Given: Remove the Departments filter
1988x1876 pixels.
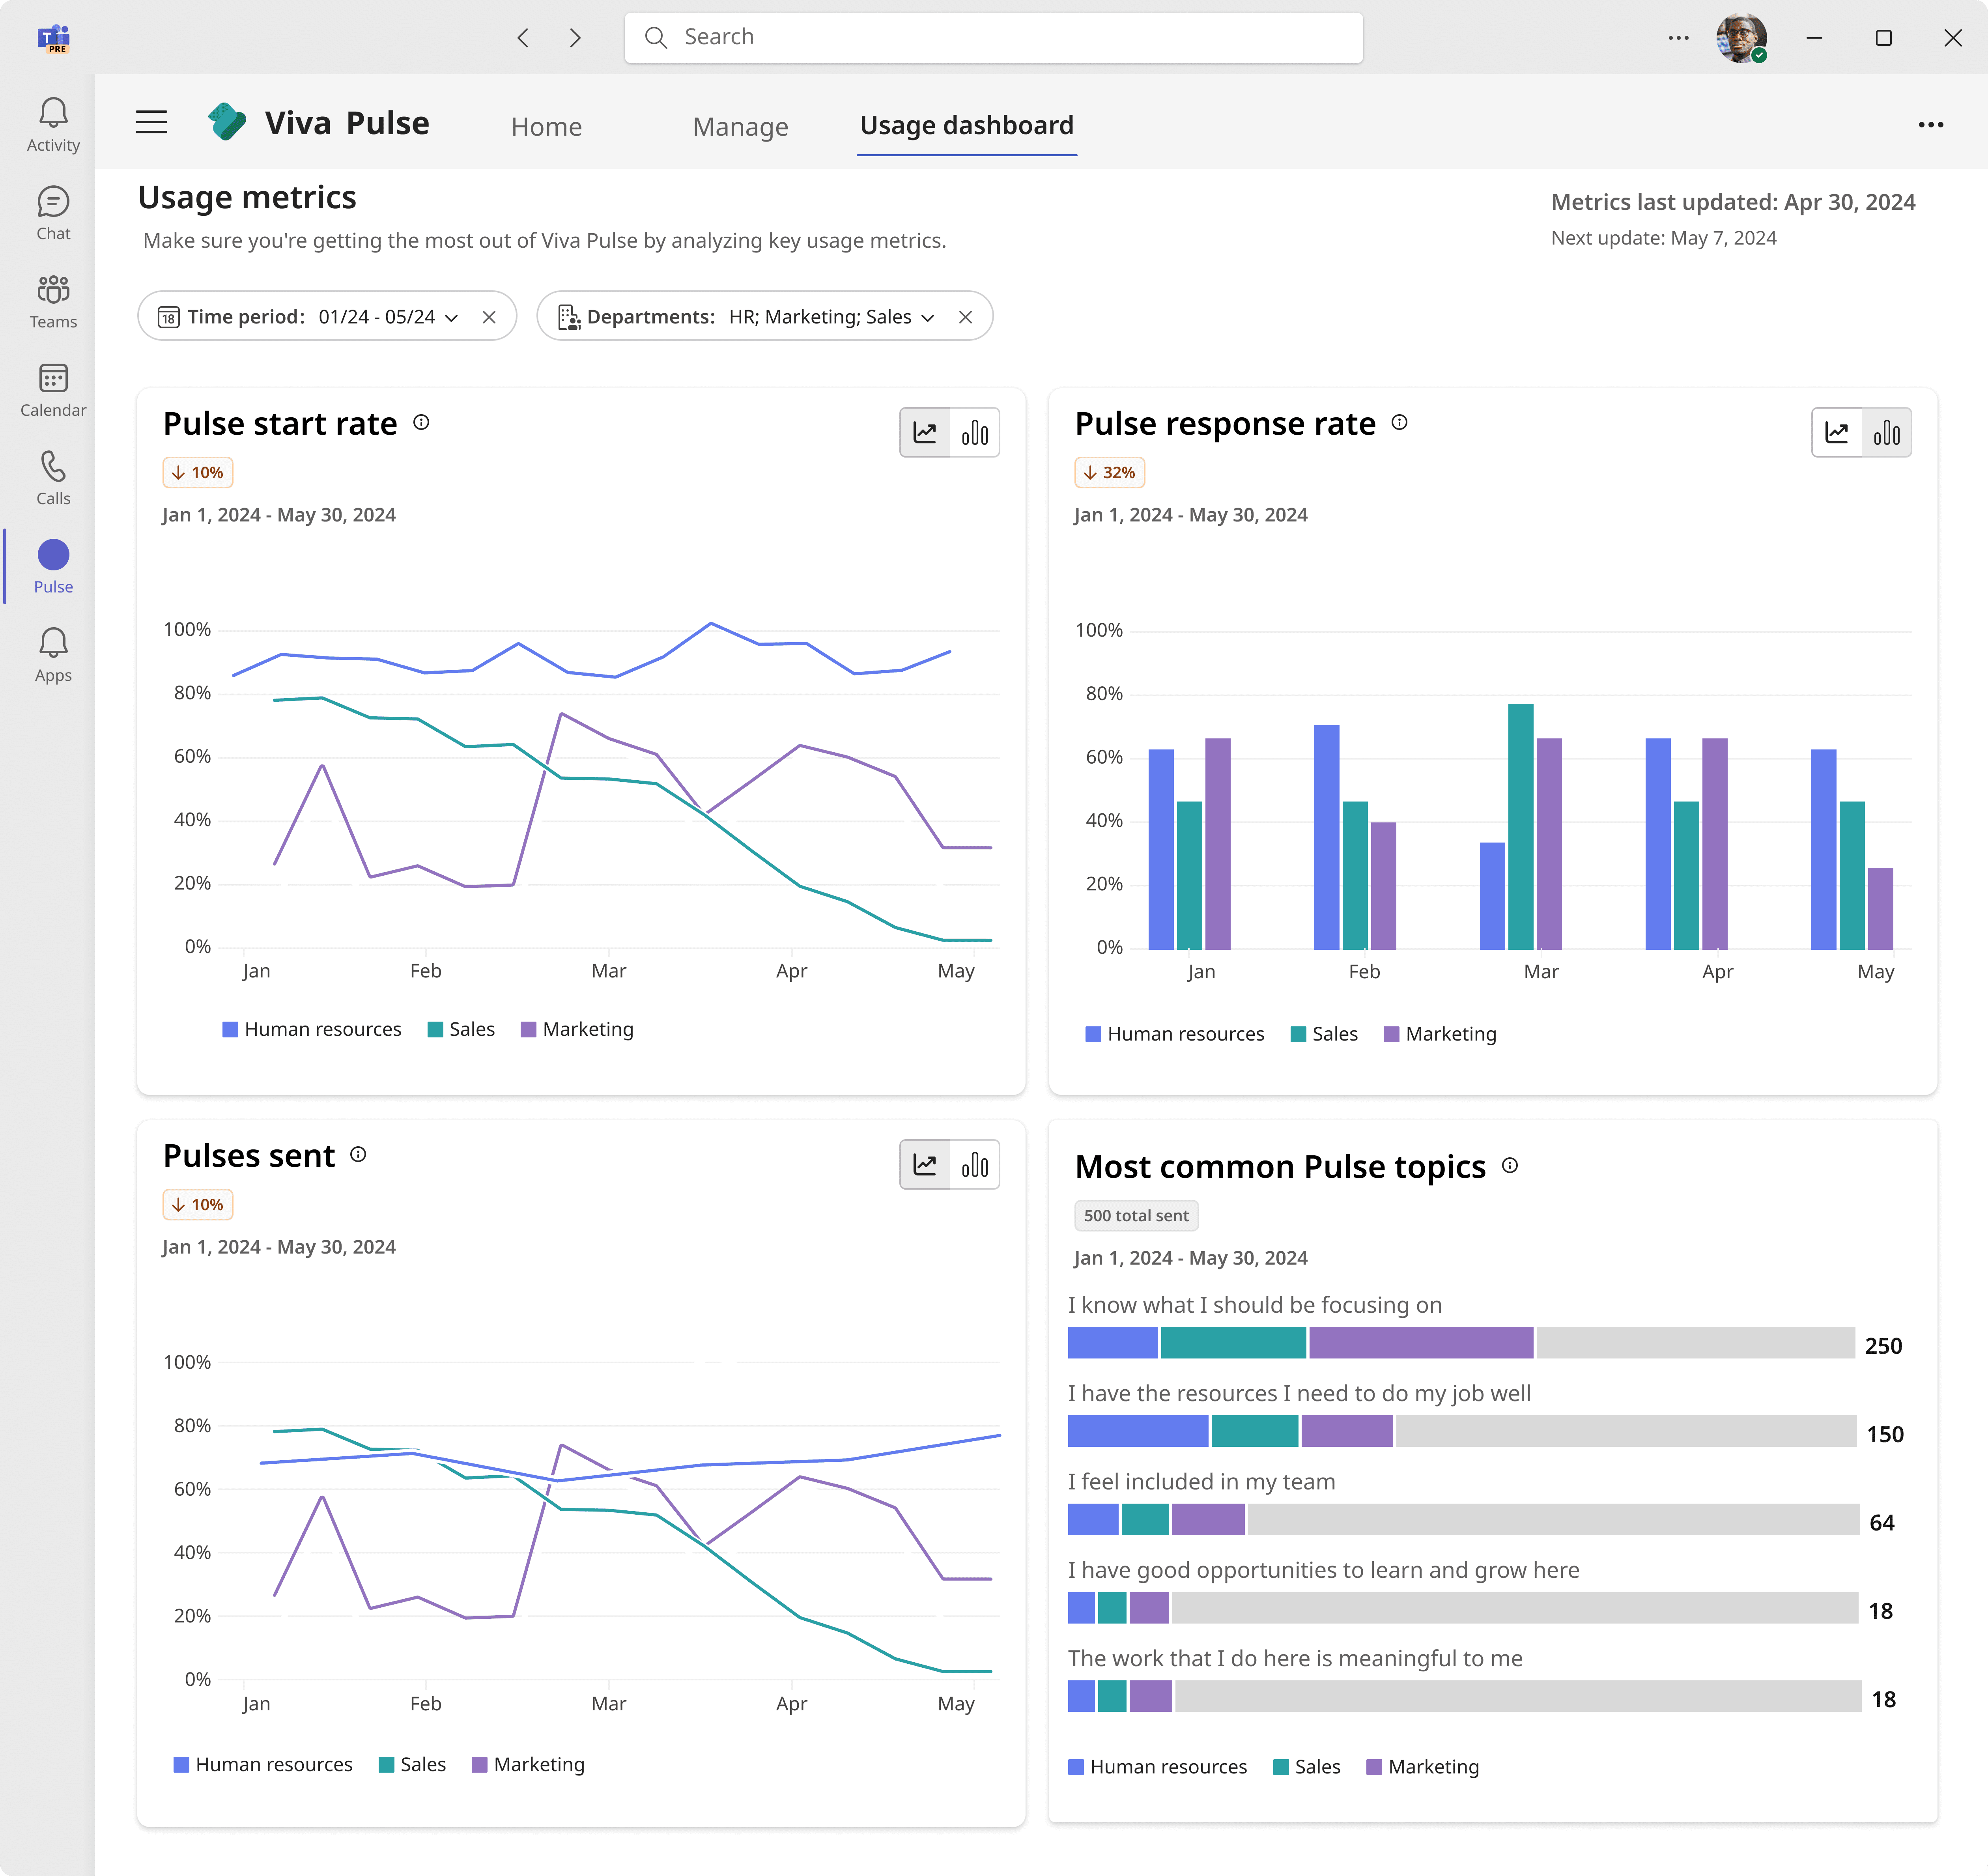Looking at the screenshot, I should pyautogui.click(x=965, y=317).
